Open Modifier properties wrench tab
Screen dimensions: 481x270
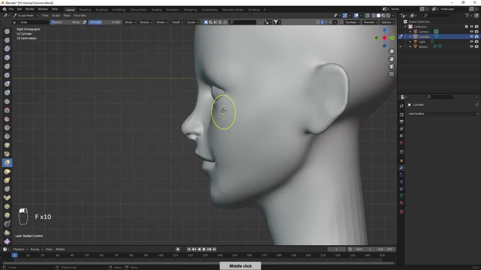pyautogui.click(x=401, y=168)
